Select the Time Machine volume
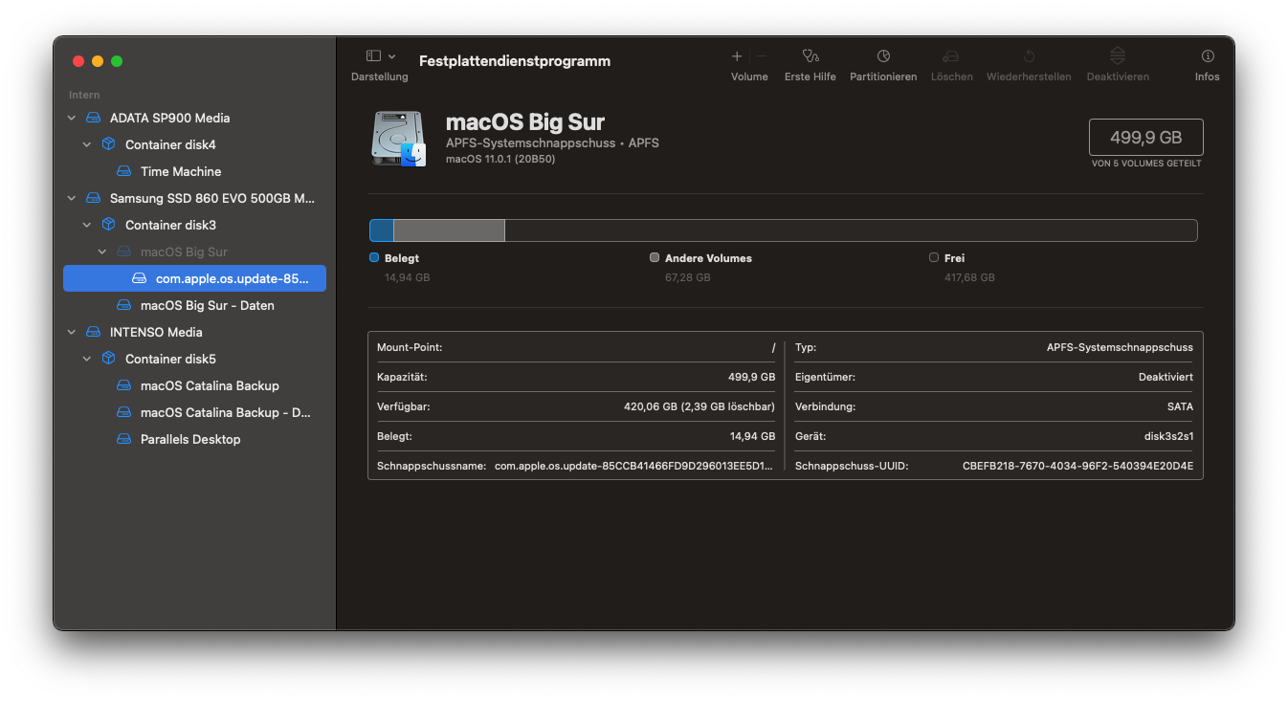1288x701 pixels. pyautogui.click(x=180, y=172)
